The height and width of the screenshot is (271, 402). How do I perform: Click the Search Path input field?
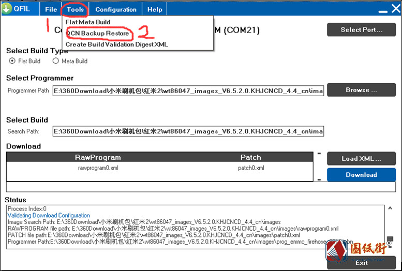188,131
